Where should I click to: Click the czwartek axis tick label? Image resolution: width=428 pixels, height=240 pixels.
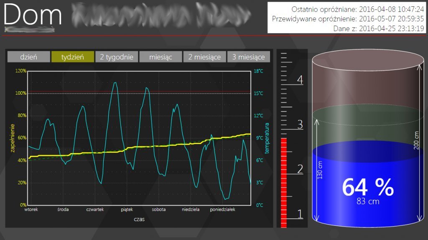click(x=95, y=209)
